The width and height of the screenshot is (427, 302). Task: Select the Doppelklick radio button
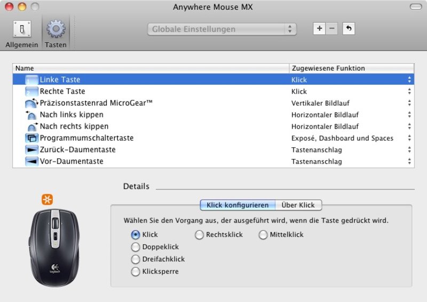(x=136, y=247)
